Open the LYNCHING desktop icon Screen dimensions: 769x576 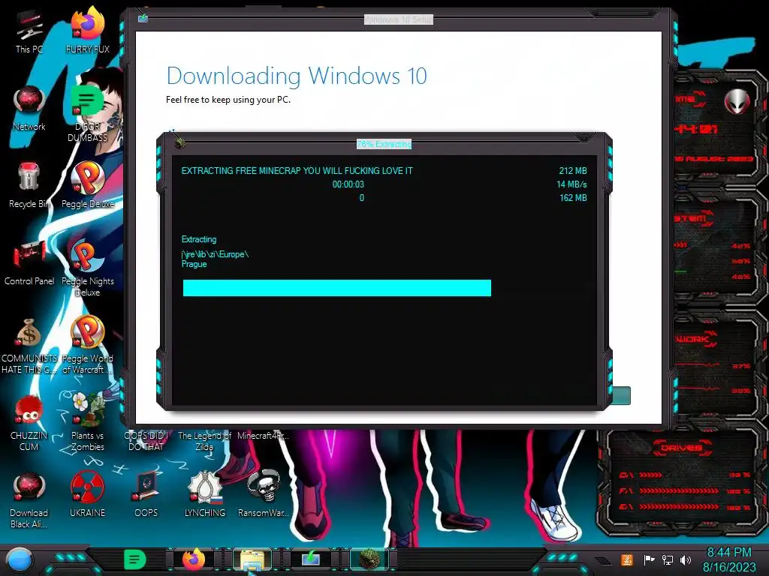tap(204, 493)
